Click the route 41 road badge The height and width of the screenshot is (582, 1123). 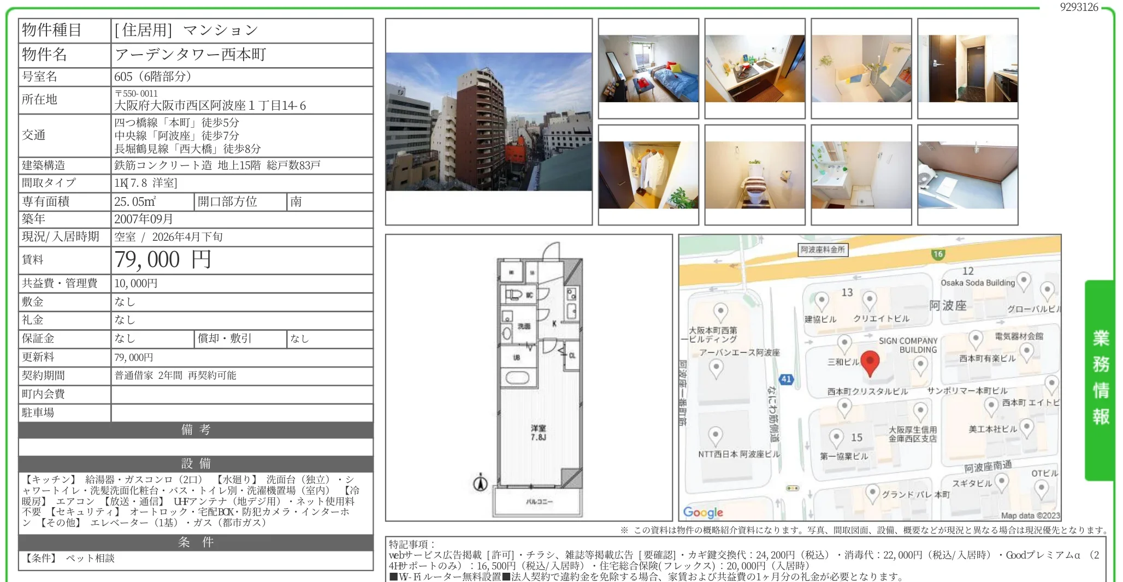point(785,379)
